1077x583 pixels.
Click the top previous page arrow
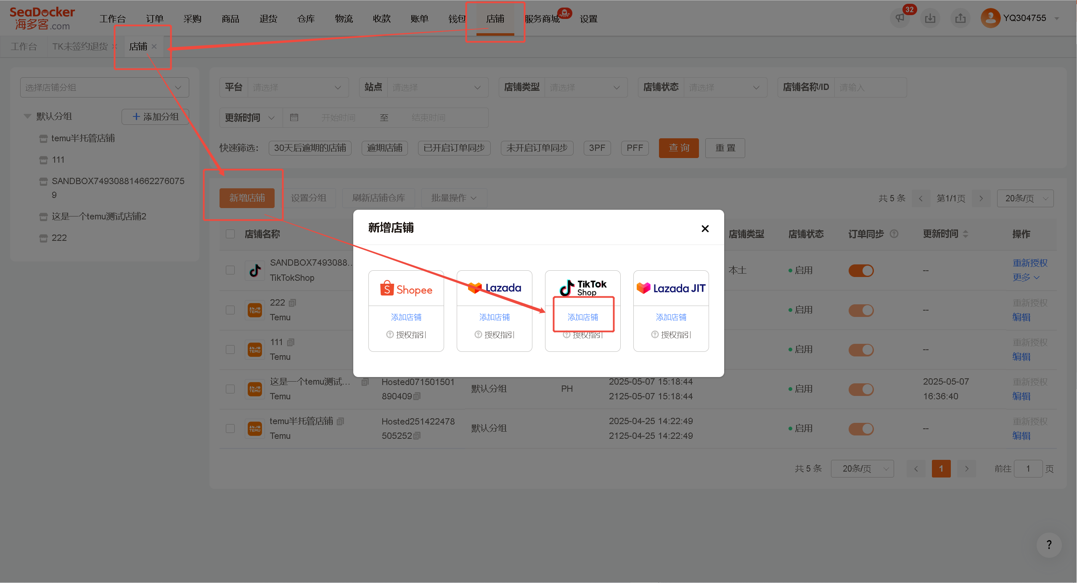pyautogui.click(x=921, y=198)
